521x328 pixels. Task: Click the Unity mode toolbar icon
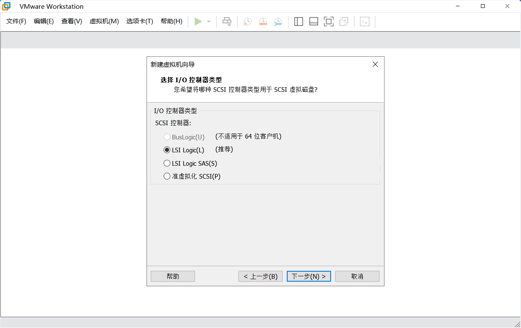[344, 22]
